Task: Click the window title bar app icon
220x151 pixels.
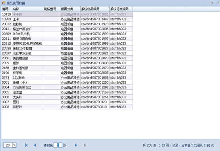Action: (3, 3)
